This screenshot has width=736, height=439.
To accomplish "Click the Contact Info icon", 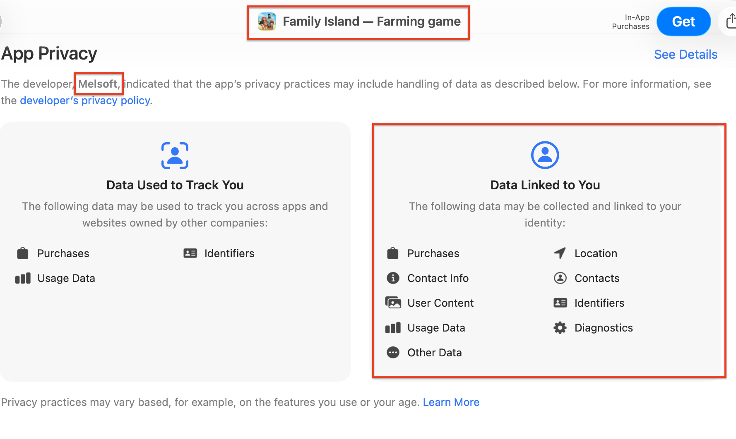I will 393,278.
